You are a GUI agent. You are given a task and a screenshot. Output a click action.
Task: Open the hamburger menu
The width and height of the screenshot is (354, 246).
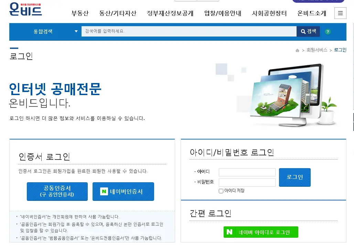click(x=340, y=13)
